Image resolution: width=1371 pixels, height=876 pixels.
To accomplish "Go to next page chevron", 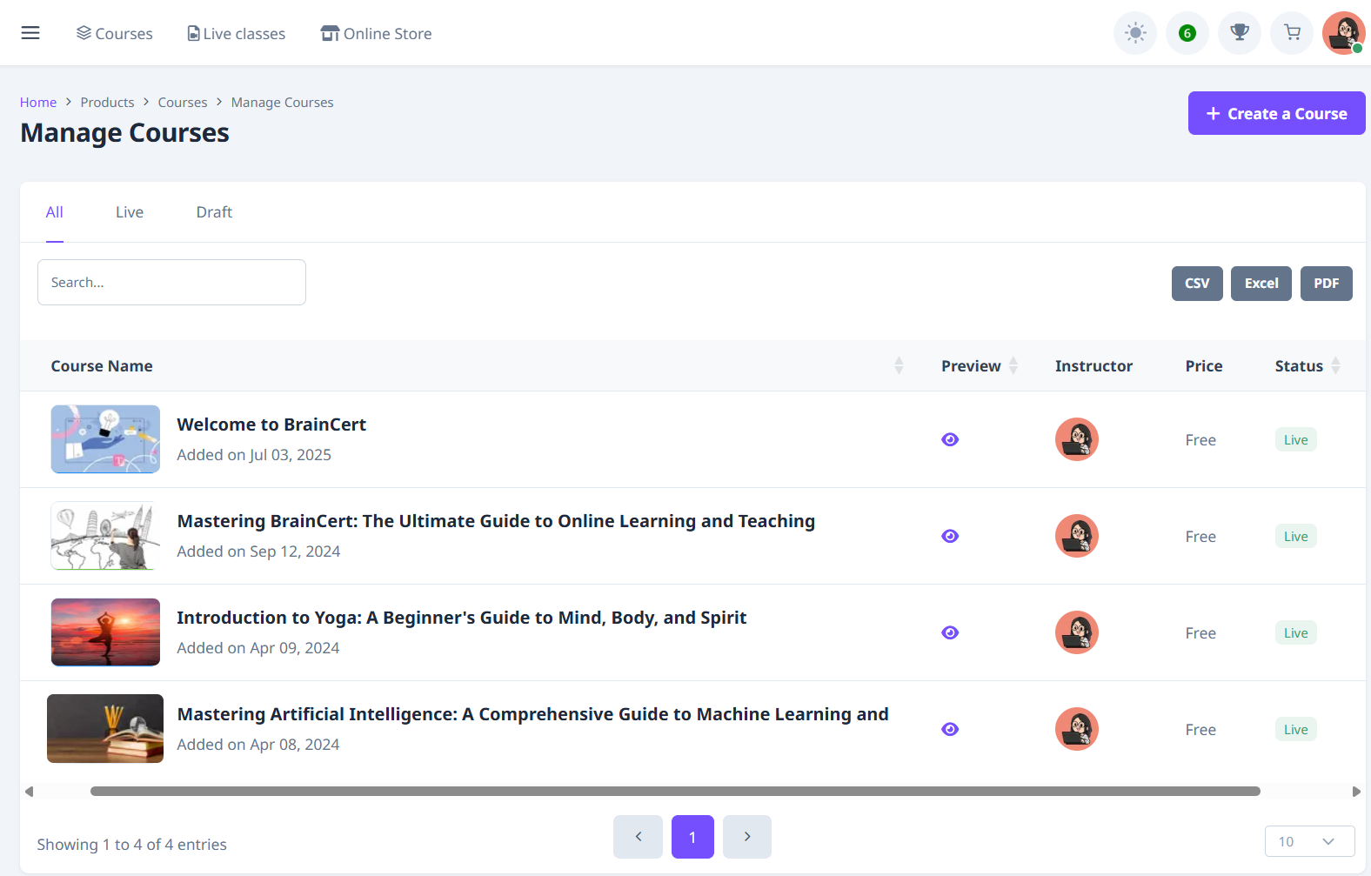I will point(747,837).
